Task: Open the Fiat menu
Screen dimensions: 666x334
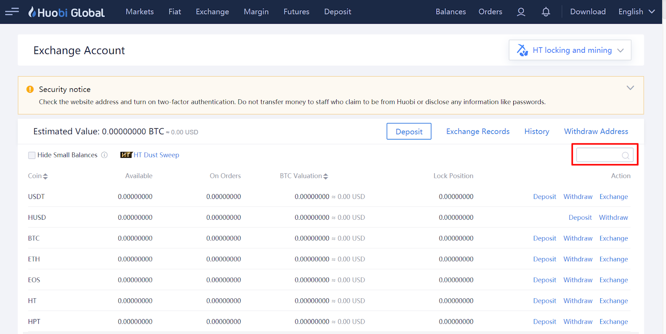Action: coord(175,12)
